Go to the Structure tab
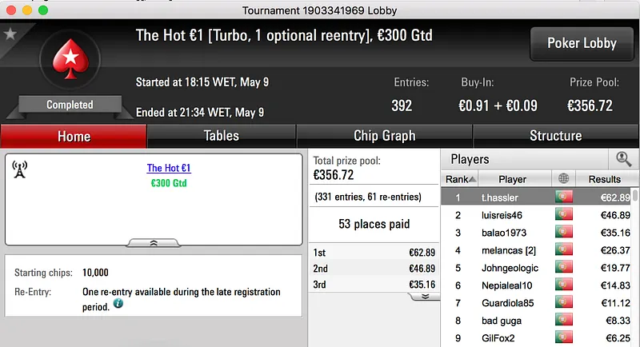Screen dimensions: 640x347 [x=555, y=136]
